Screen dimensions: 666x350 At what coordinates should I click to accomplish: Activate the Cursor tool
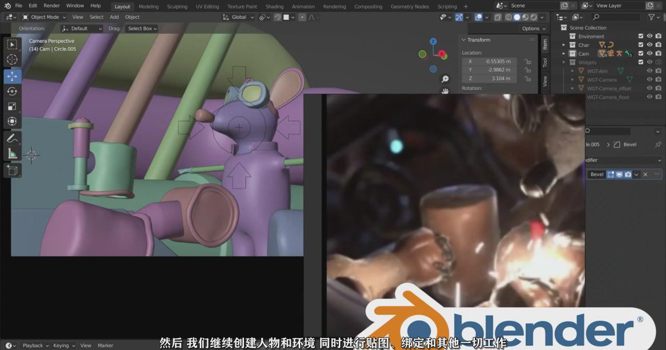pyautogui.click(x=12, y=59)
